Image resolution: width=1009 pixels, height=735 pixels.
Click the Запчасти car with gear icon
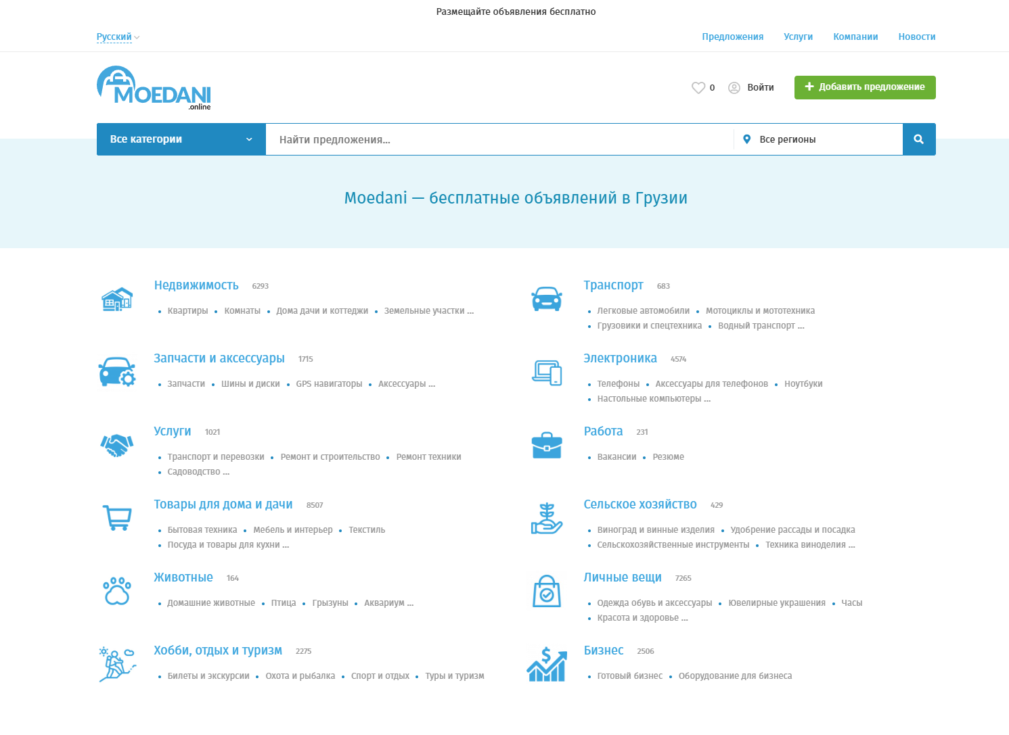coord(117,372)
